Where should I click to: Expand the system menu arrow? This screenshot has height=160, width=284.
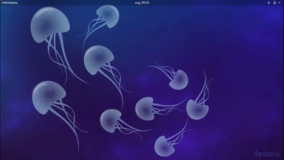coord(279,3)
